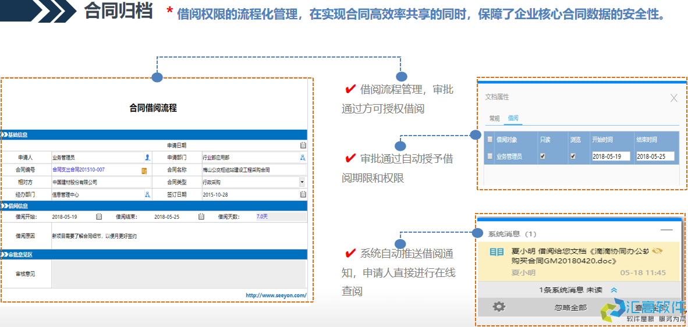Screen dimensions: 688x327
Task: Open the 合同类型 dropdown showing 行政采购
Action: (x=302, y=182)
